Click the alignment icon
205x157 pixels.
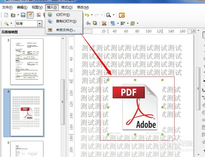[x=123, y=23]
